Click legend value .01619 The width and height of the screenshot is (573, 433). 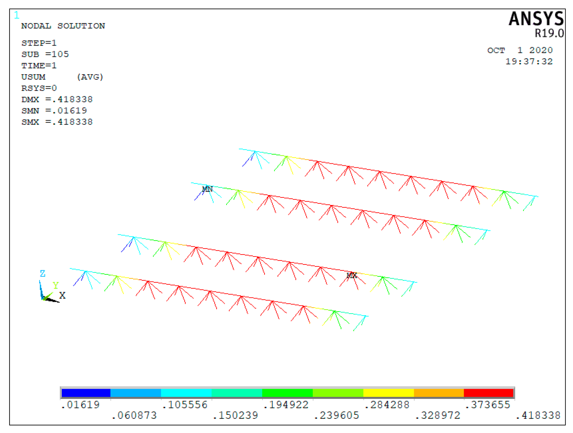pyautogui.click(x=80, y=405)
